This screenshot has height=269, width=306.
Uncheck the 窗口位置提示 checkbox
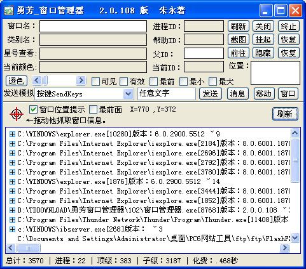33,110
